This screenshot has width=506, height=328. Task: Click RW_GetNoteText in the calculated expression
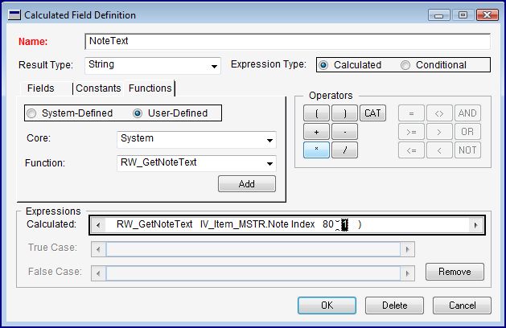click(154, 224)
